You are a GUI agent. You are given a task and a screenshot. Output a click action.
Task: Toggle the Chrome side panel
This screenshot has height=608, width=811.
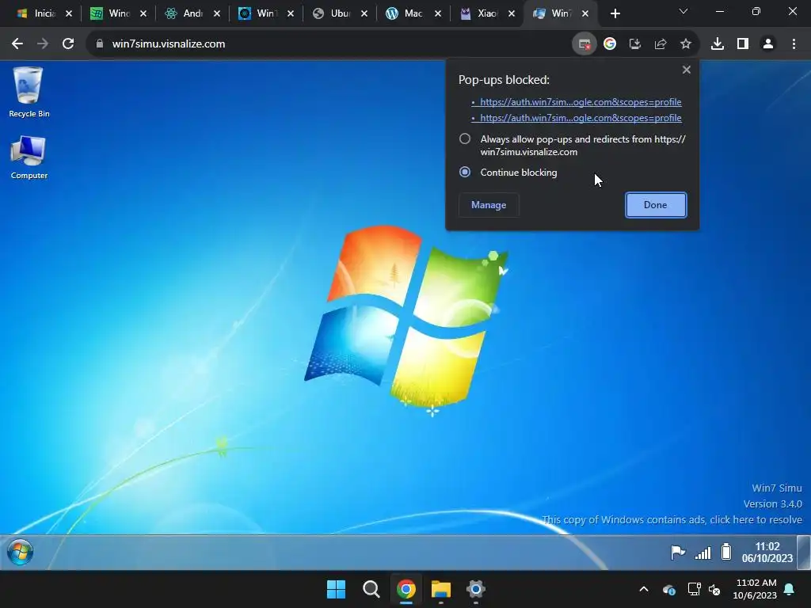tap(743, 44)
